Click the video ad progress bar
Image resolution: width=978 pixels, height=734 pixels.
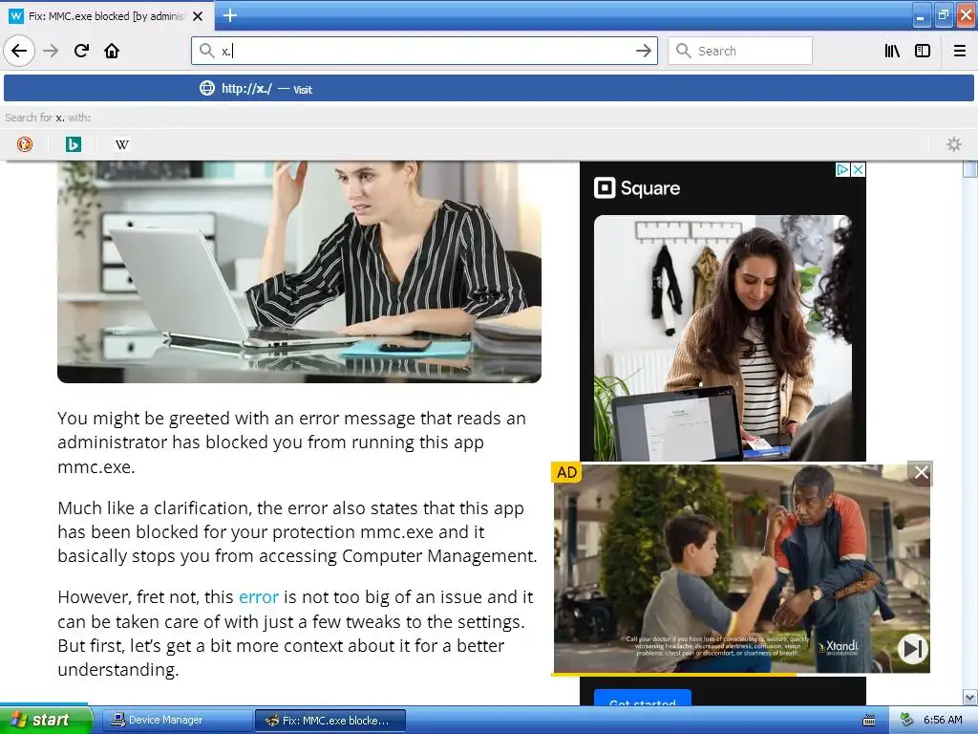click(740, 674)
